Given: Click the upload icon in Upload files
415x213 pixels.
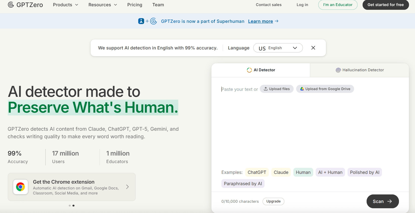Looking at the screenshot, I should pos(266,89).
